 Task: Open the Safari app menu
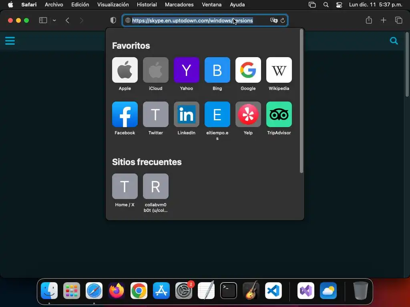(29, 5)
